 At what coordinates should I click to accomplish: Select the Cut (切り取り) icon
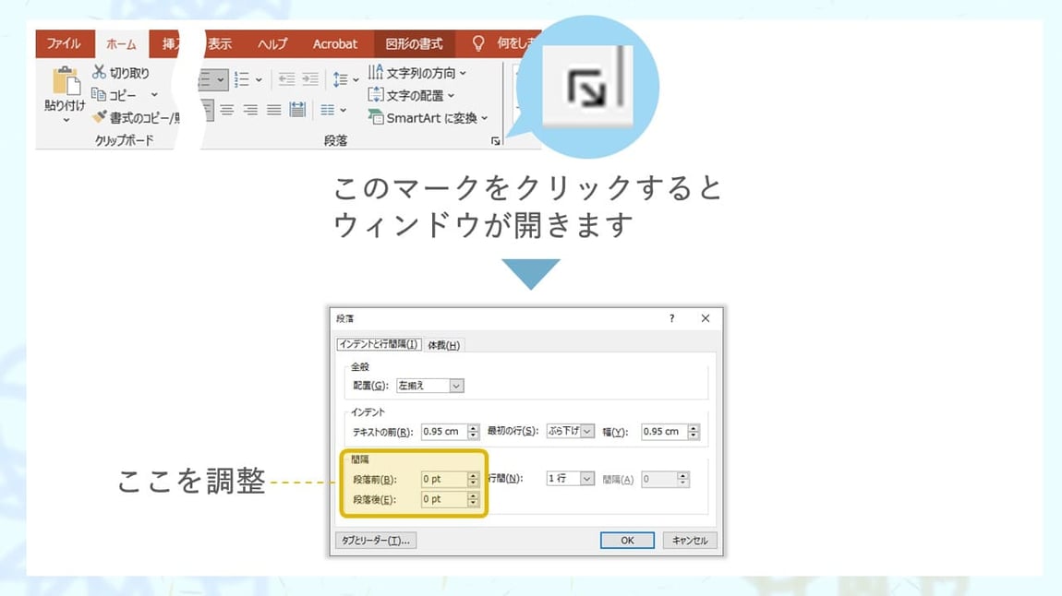98,73
